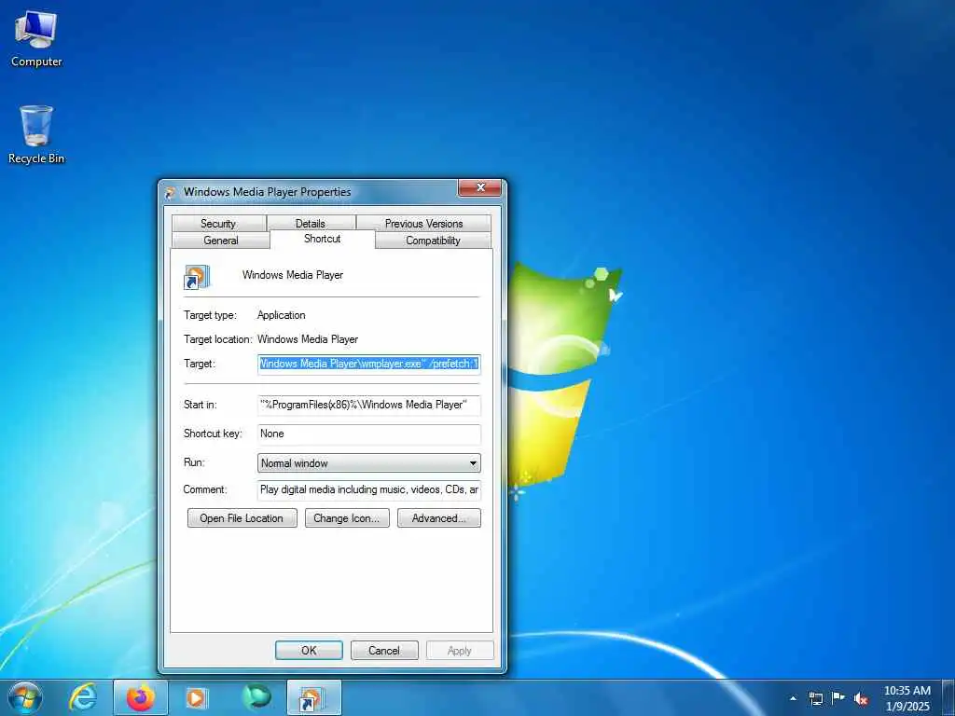Click the green orb taskbar application icon
This screenshot has height=716, width=955.
256,697
